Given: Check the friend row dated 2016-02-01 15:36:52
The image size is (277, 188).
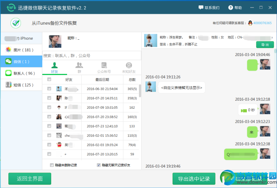Looking at the screenshot, I should point(49,135).
